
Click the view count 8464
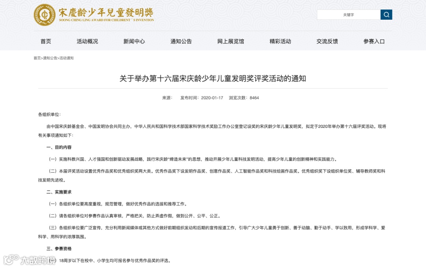pyautogui.click(x=254, y=98)
